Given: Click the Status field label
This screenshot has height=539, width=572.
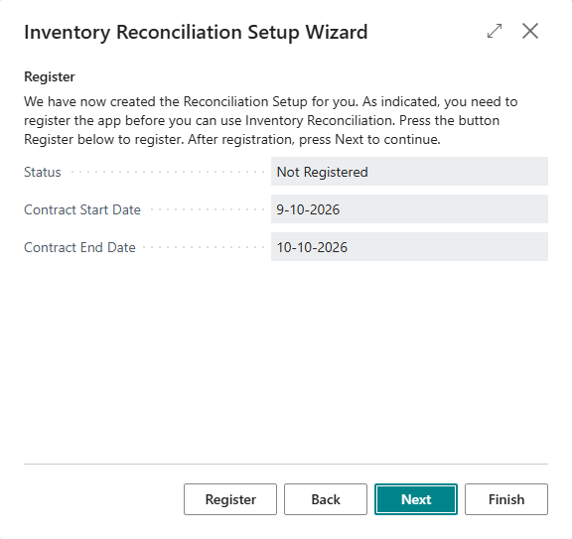Looking at the screenshot, I should coord(43,172).
